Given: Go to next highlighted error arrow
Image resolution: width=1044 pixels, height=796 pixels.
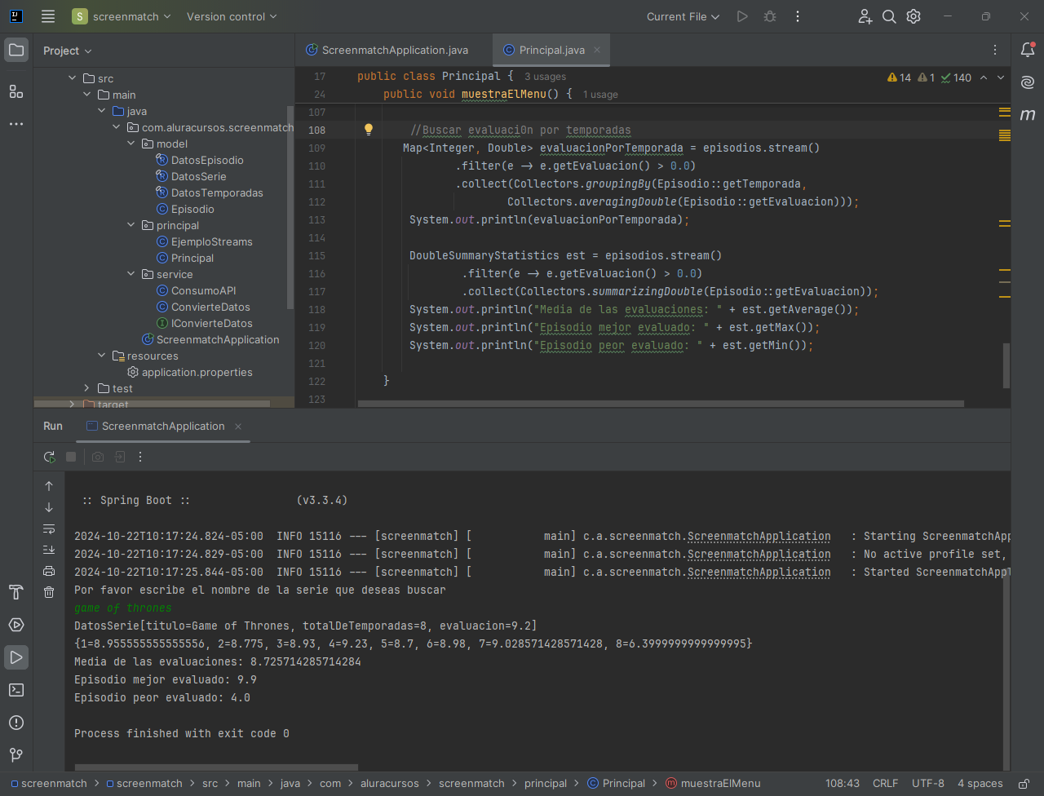Looking at the screenshot, I should [1001, 77].
